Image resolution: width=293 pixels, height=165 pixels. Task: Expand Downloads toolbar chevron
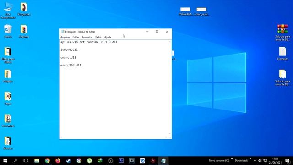point(250,159)
